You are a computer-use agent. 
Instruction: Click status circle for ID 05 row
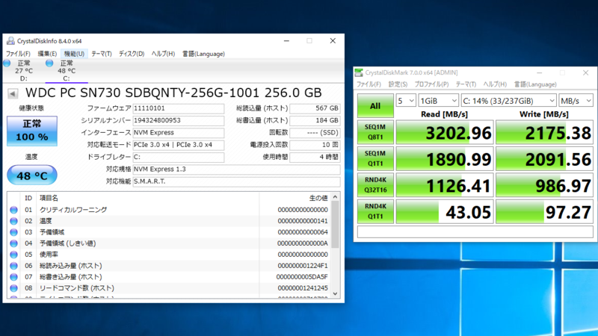13,255
